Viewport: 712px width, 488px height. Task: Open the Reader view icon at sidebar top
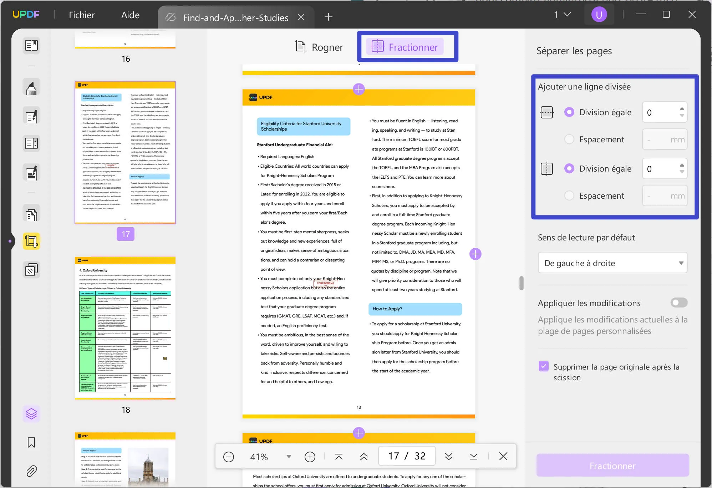(31, 46)
